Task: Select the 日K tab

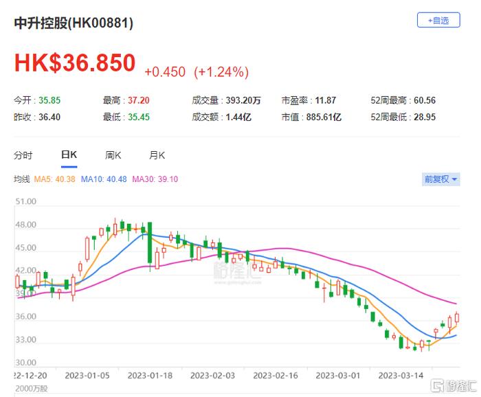Action: pos(69,155)
